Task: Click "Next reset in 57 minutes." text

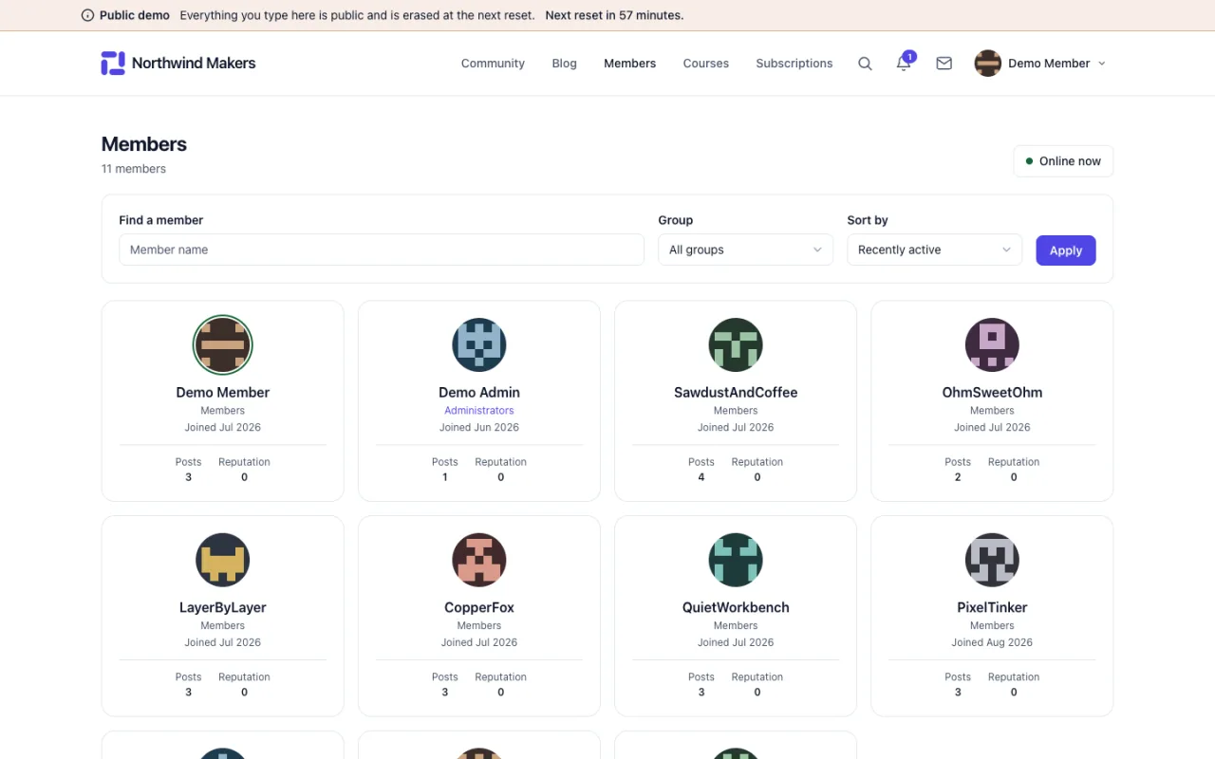Action: [614, 15]
